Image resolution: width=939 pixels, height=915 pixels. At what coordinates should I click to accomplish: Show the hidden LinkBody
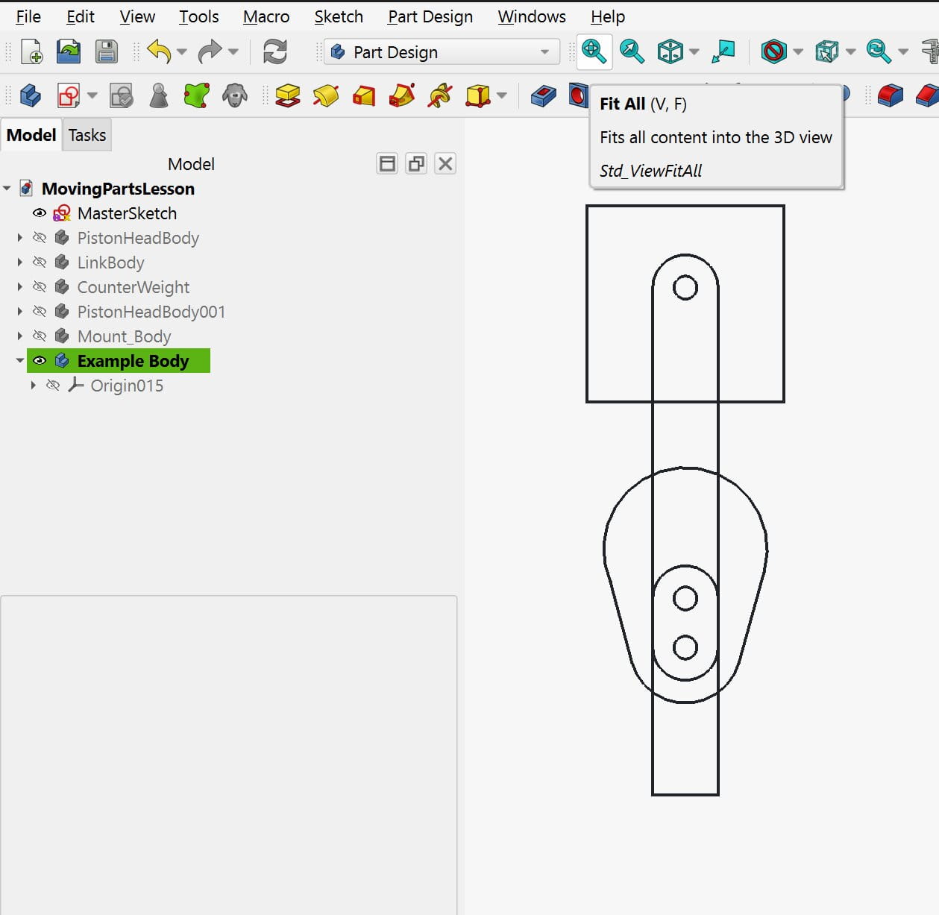tap(40, 262)
